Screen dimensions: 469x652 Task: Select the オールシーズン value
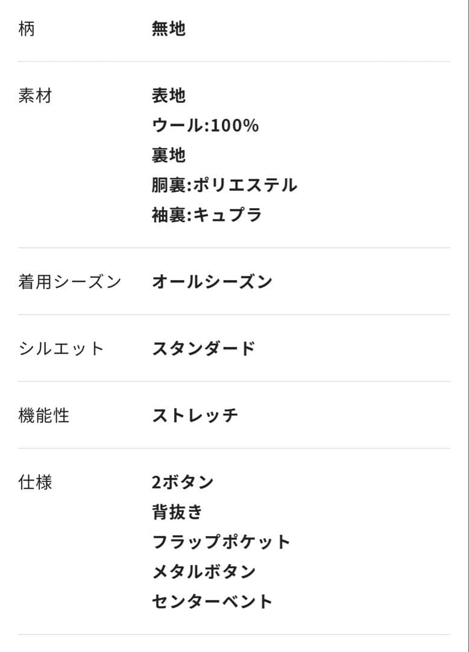tap(212, 282)
